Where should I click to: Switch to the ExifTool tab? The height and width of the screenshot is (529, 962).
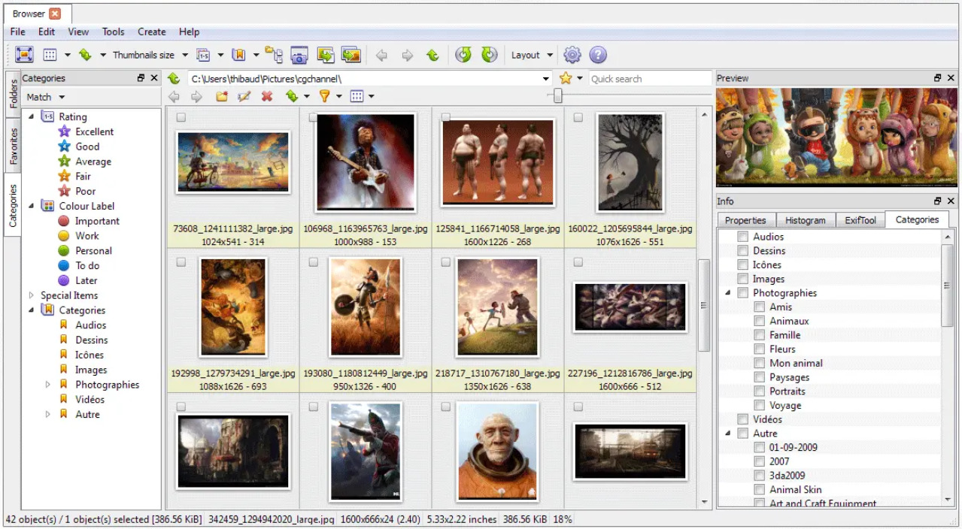(860, 220)
